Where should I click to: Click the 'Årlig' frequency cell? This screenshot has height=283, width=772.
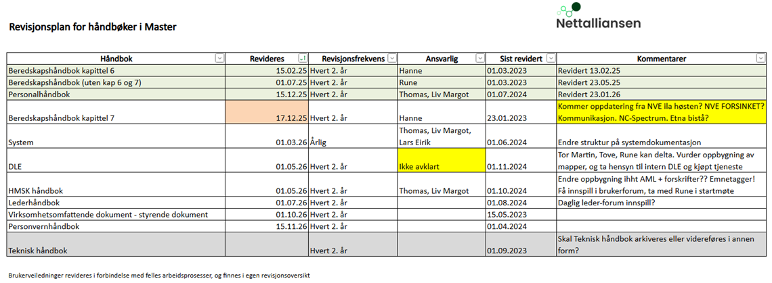353,136
